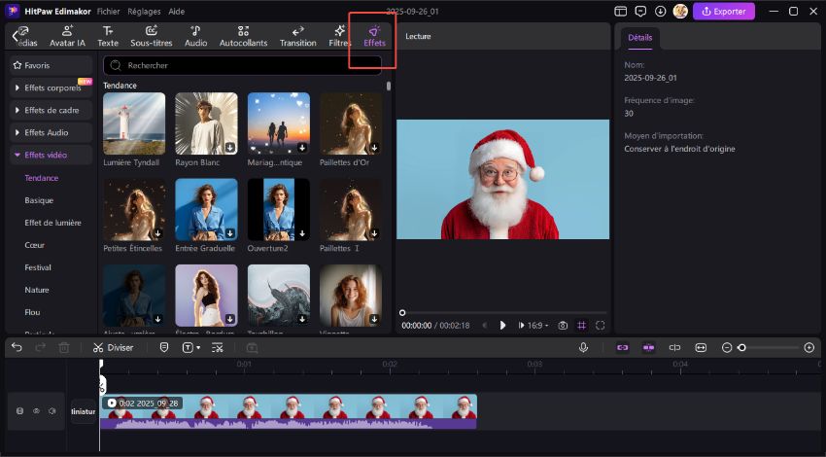Select the Ouverture2 effect thumbnail
826x457 pixels.
tap(279, 209)
